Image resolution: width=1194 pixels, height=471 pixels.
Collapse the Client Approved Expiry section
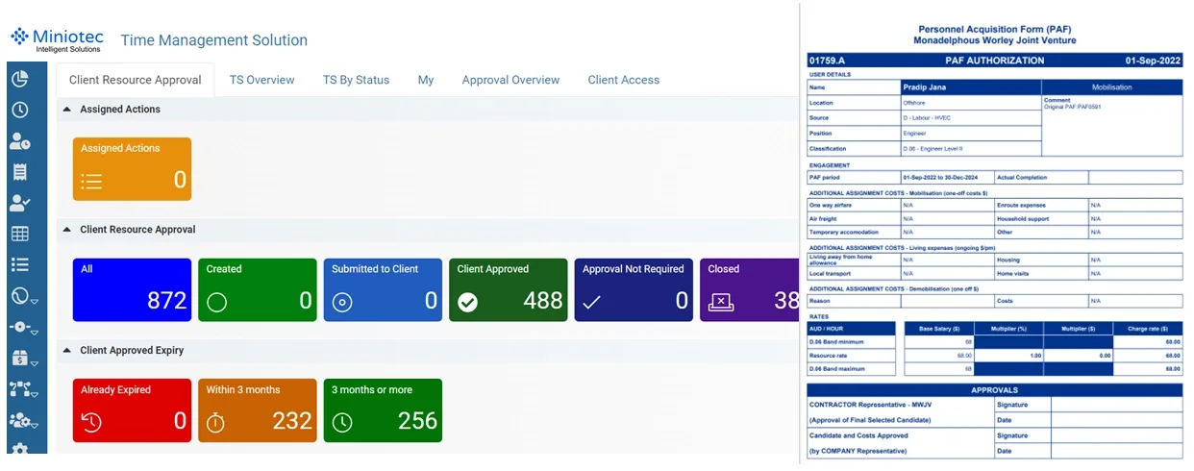pos(67,351)
